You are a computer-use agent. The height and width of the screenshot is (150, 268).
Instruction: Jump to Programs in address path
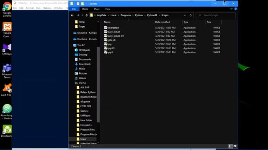click(x=126, y=15)
